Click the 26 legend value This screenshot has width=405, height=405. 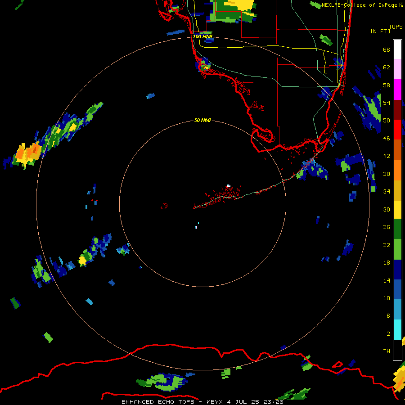pyautogui.click(x=387, y=227)
